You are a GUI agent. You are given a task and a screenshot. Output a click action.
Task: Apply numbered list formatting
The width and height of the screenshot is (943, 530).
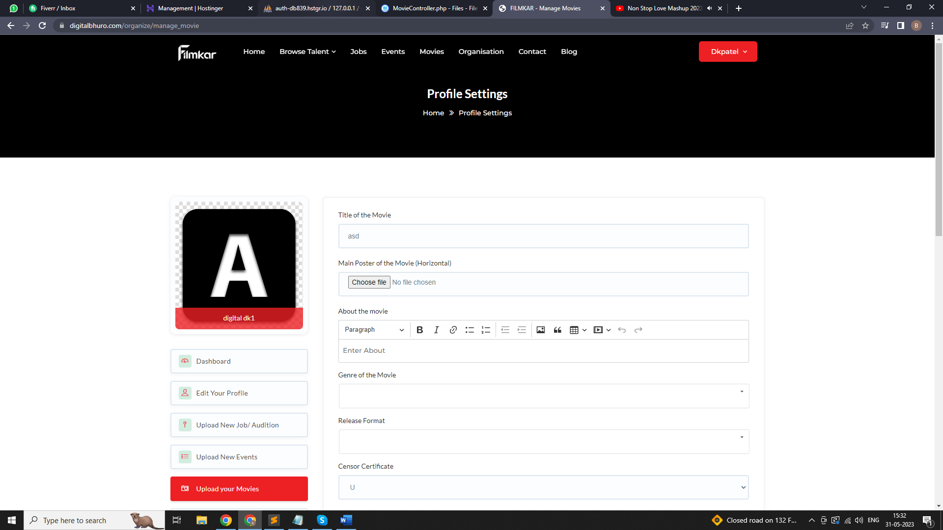(486, 330)
